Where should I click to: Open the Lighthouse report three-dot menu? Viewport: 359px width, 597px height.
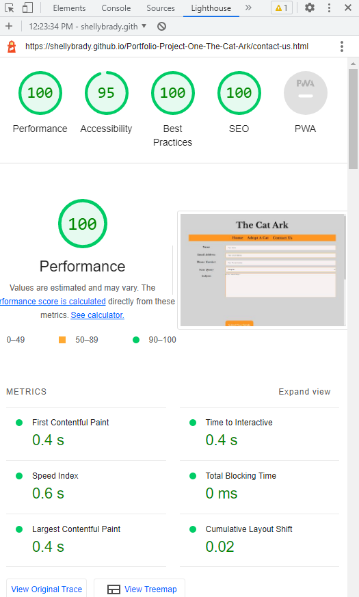point(342,47)
